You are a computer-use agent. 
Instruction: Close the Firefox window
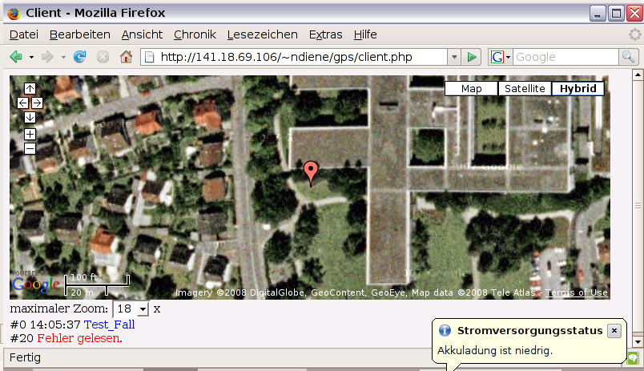[x=634, y=14]
